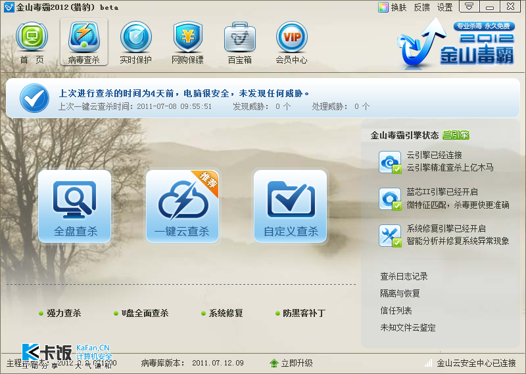Select 强力查杀 power scan option

pos(64,313)
